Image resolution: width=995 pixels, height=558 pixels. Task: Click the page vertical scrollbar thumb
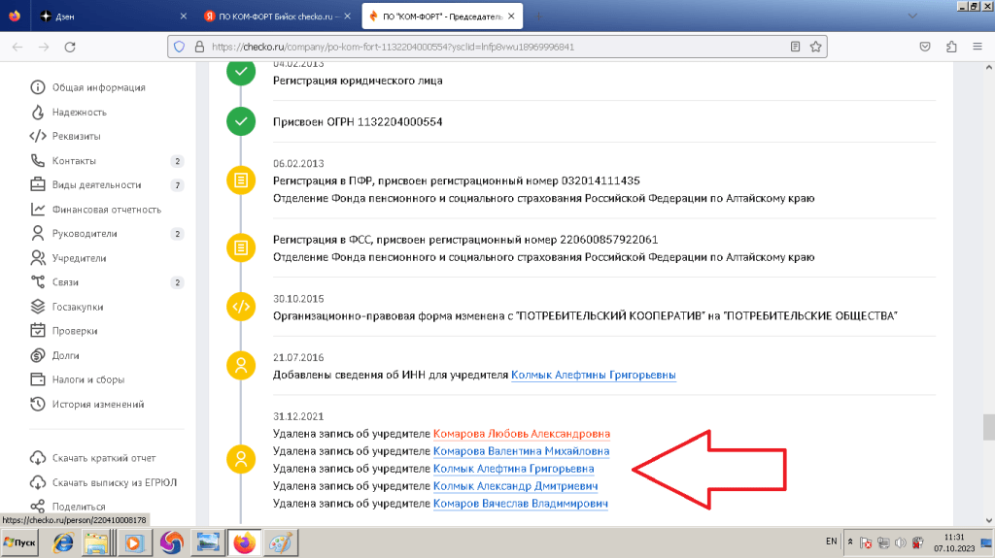[988, 426]
